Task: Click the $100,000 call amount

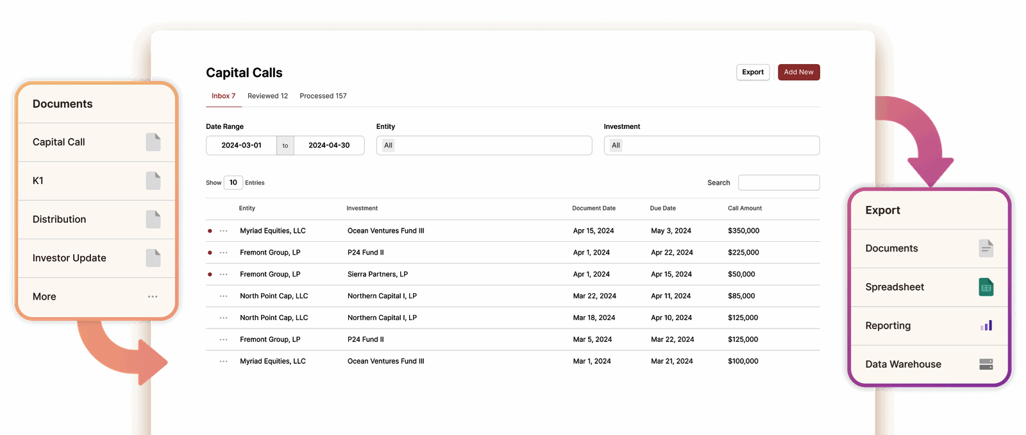Action: (743, 362)
